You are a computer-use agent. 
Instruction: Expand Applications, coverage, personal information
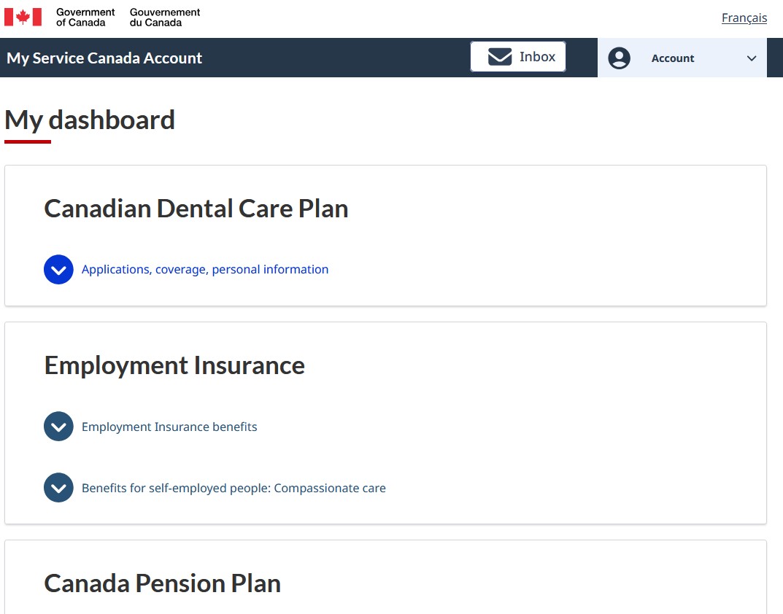coord(205,270)
